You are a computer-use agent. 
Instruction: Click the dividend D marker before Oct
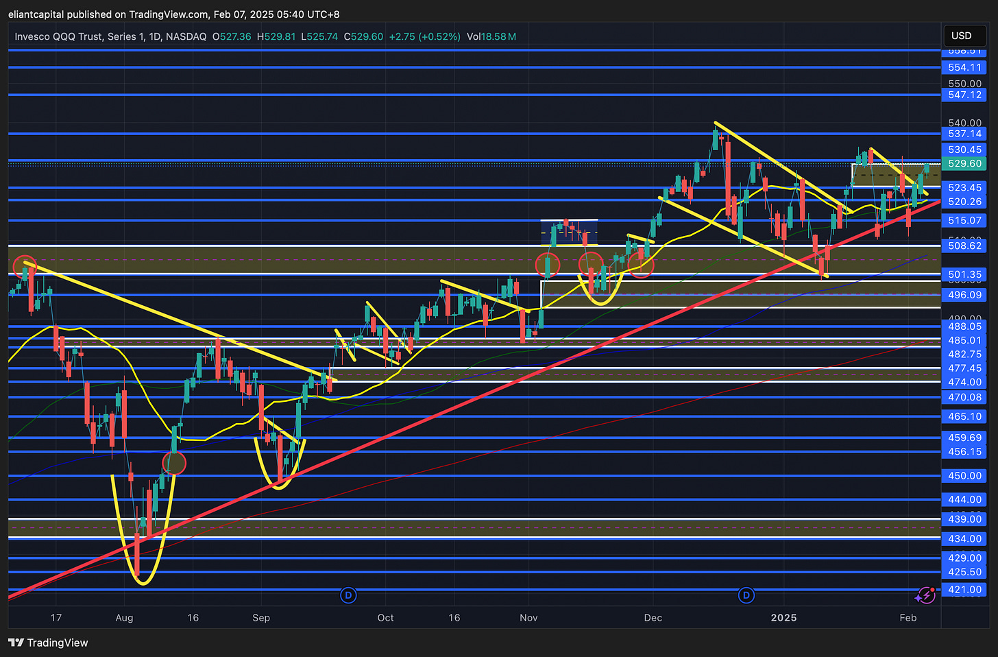(348, 595)
